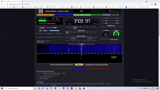This screenshot has width=160, height=90.
Task: Click the Not secure site info icon
Action: [x=10, y=4]
